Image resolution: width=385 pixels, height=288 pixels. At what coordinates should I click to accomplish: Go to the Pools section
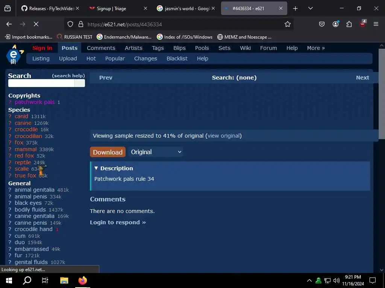[x=202, y=48]
